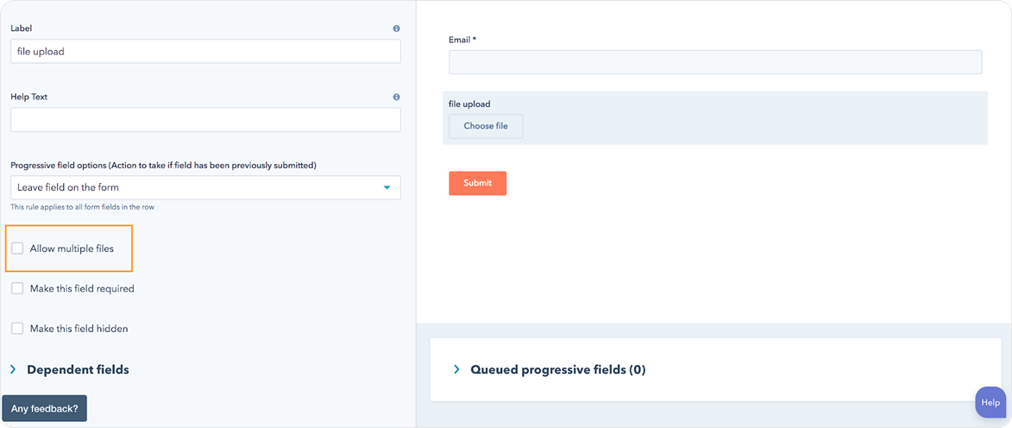Click the Progressive field options label text

(163, 165)
